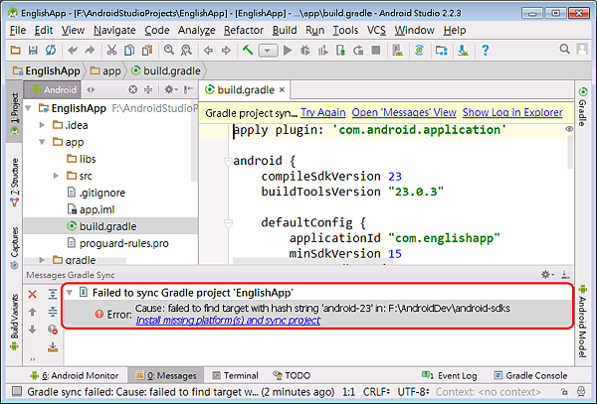Screen dimensions: 597x404
Task: Click Sync Project with Gradle Files icon
Action: tap(419, 50)
